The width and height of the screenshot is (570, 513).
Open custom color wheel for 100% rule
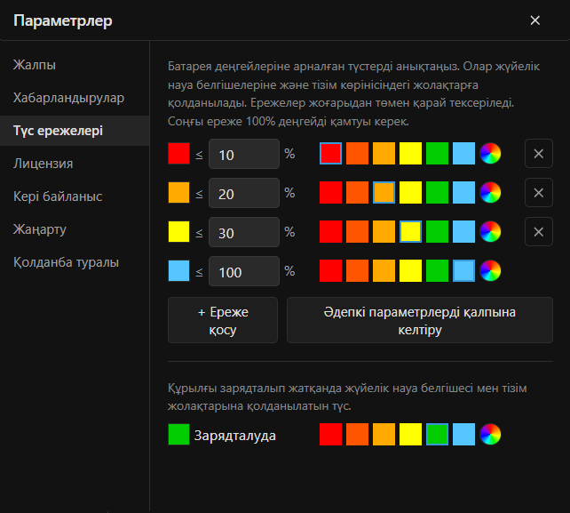tap(490, 271)
